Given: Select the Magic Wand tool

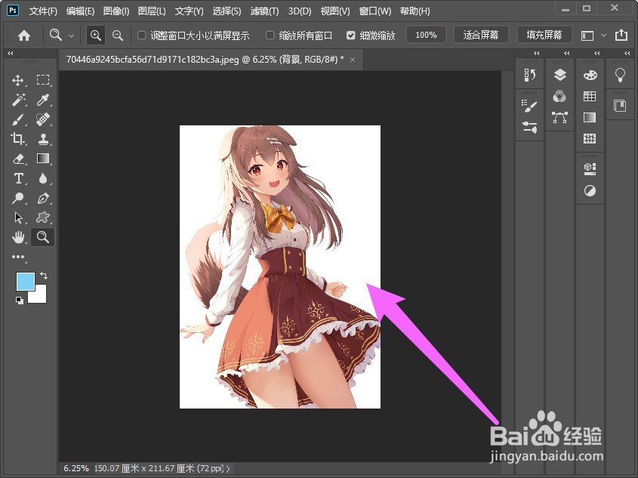Looking at the screenshot, I should click(x=18, y=100).
